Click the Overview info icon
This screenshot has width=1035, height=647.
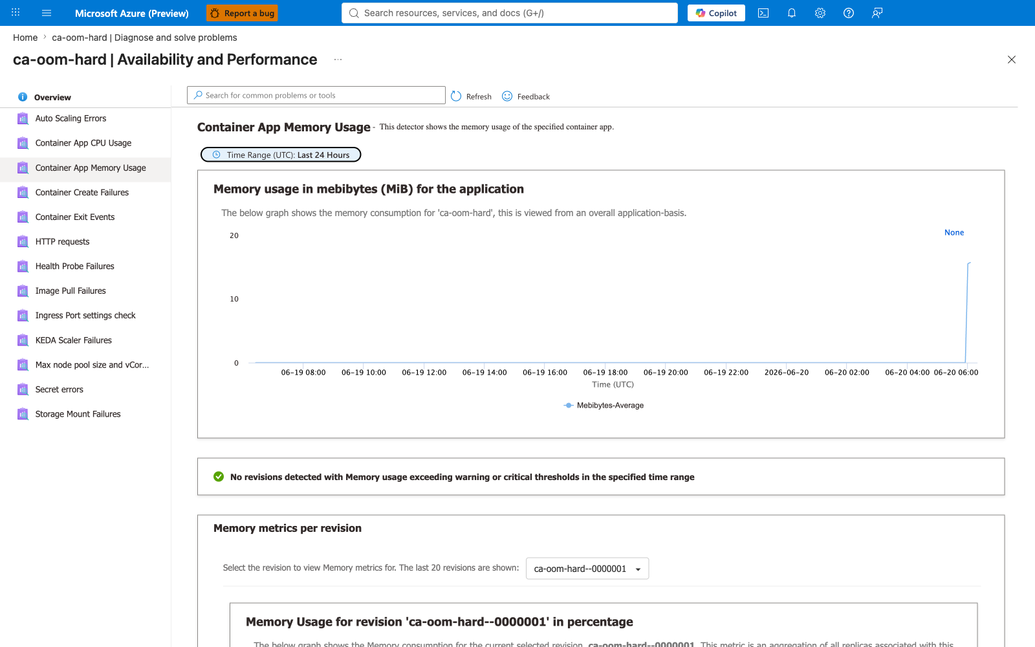point(23,97)
